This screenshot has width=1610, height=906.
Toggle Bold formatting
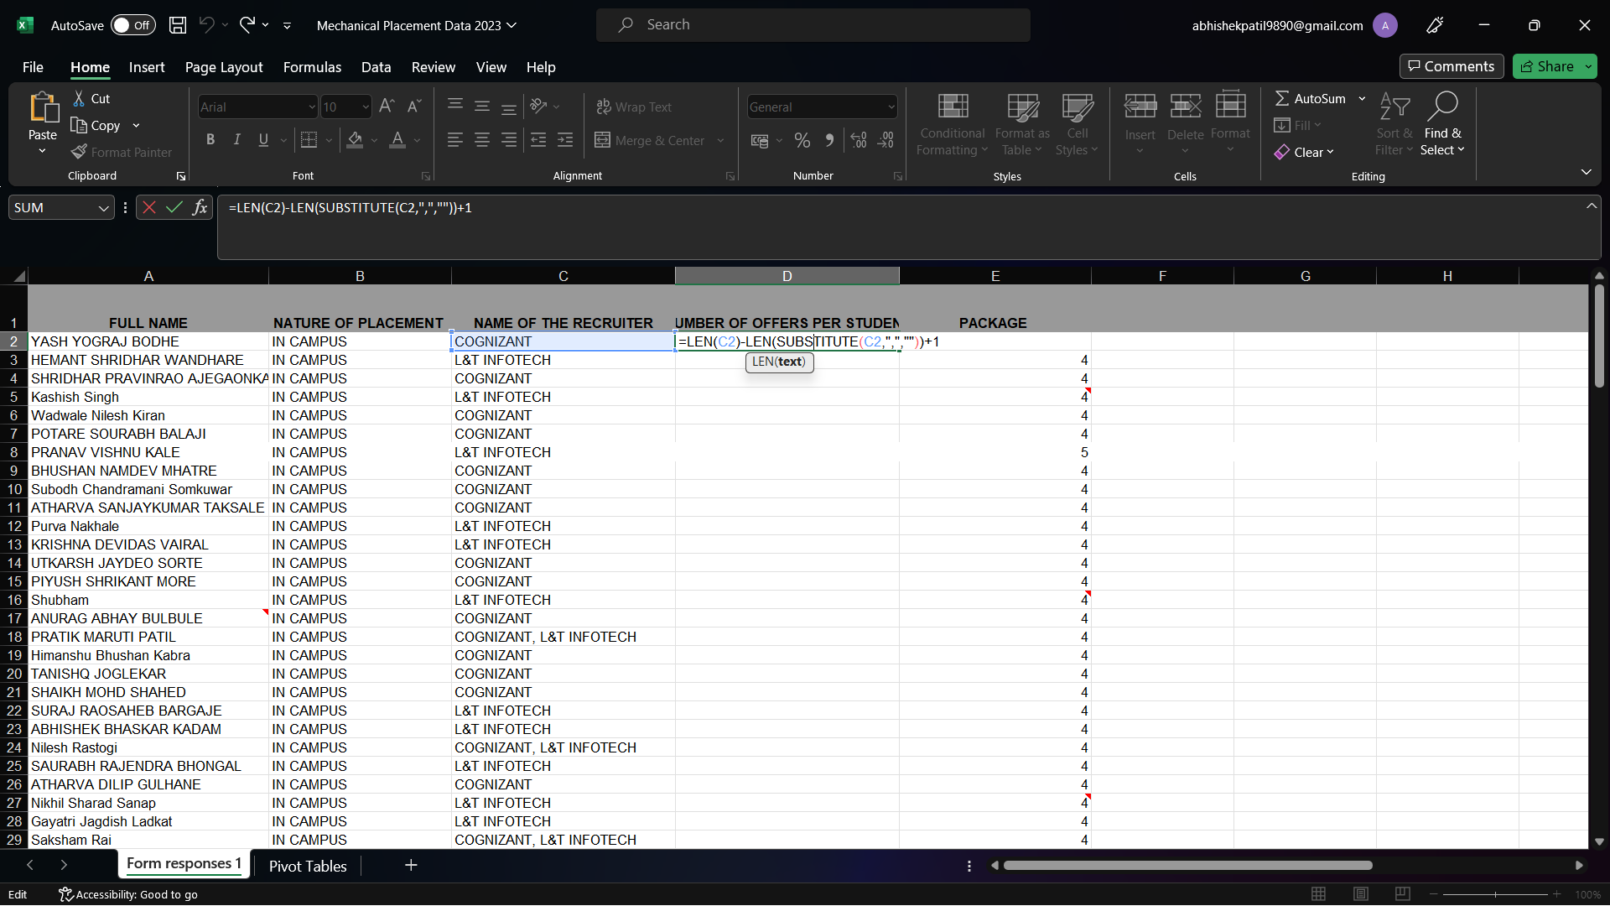(x=210, y=140)
